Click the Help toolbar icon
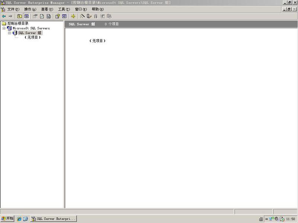Image resolution: width=298 pixels, height=223 pixels. point(57,16)
